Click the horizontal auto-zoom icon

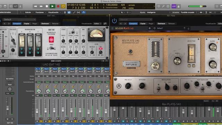click(x=211, y=12)
